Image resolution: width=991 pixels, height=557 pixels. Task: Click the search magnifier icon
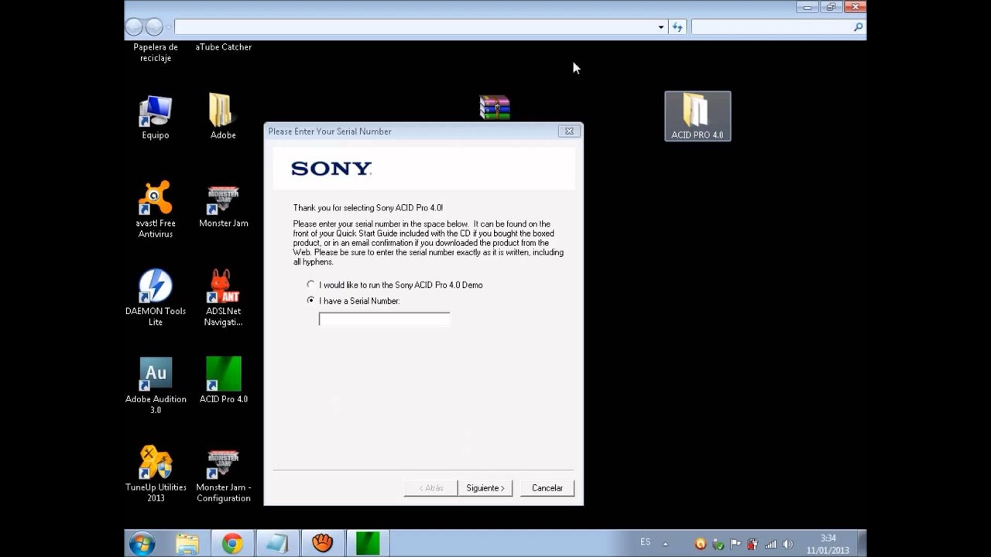pyautogui.click(x=858, y=27)
